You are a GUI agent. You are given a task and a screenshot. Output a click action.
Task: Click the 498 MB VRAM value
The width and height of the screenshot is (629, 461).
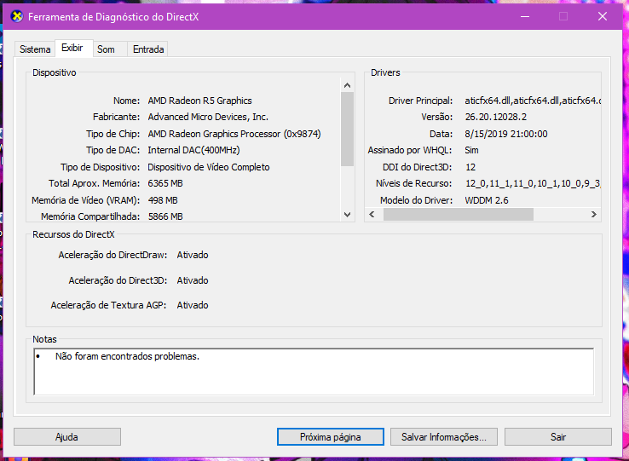[x=163, y=200]
